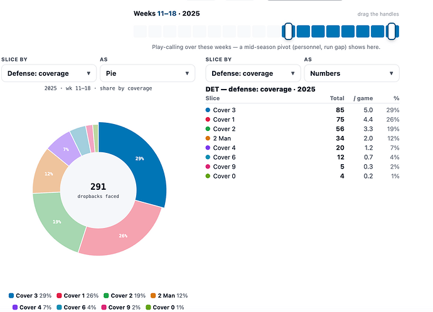Click the Cover 2 legend swatch
This screenshot has width=433, height=312.
pos(106,296)
